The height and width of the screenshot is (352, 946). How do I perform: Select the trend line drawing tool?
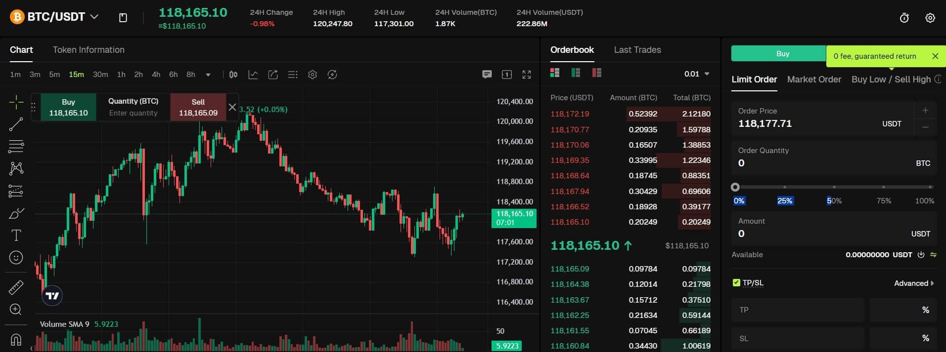point(16,124)
